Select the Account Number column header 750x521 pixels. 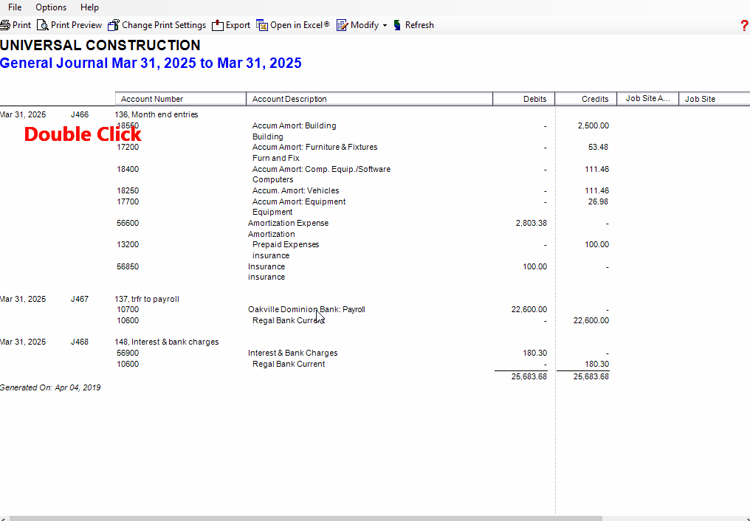click(x=180, y=99)
